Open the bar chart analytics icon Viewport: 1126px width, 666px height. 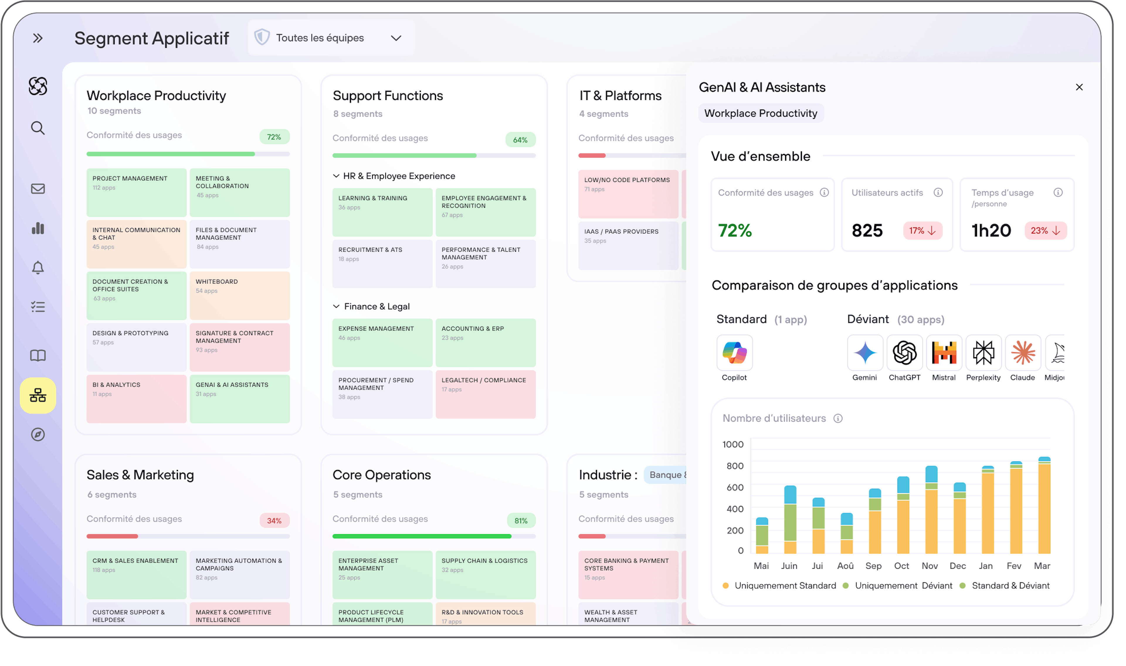pos(38,228)
